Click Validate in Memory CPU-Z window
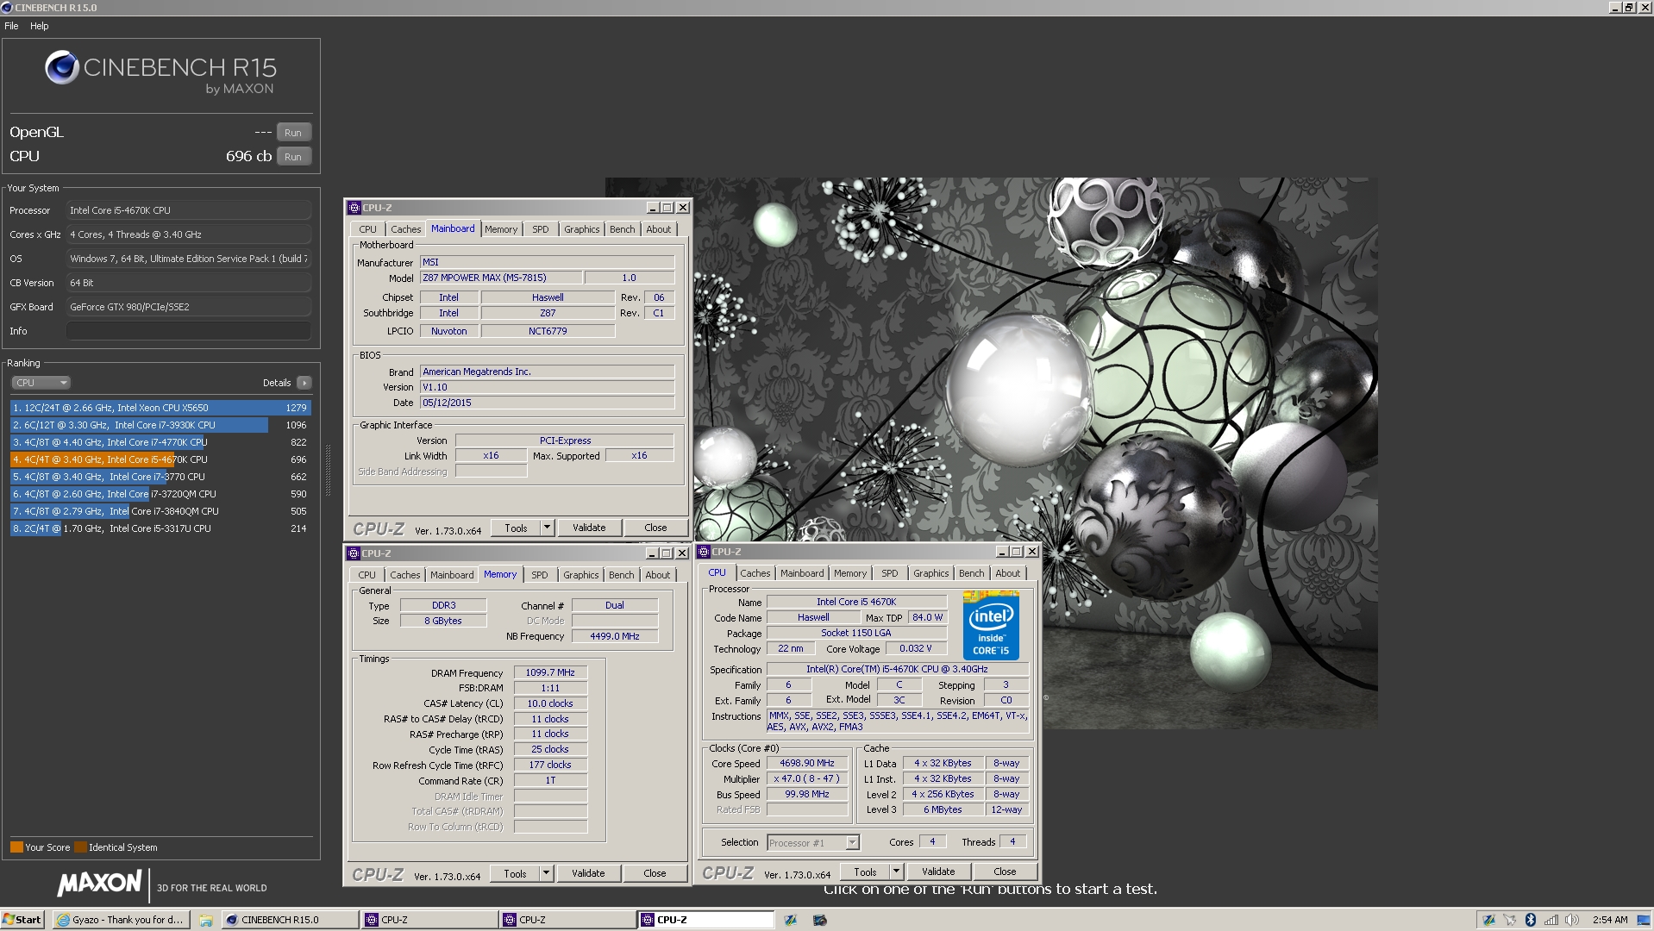The height and width of the screenshot is (931, 1654). pyautogui.click(x=588, y=873)
